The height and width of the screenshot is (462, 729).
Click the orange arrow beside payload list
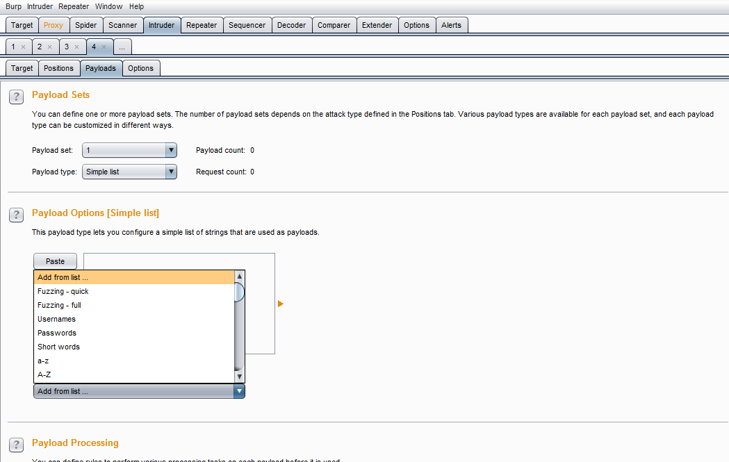coord(280,304)
